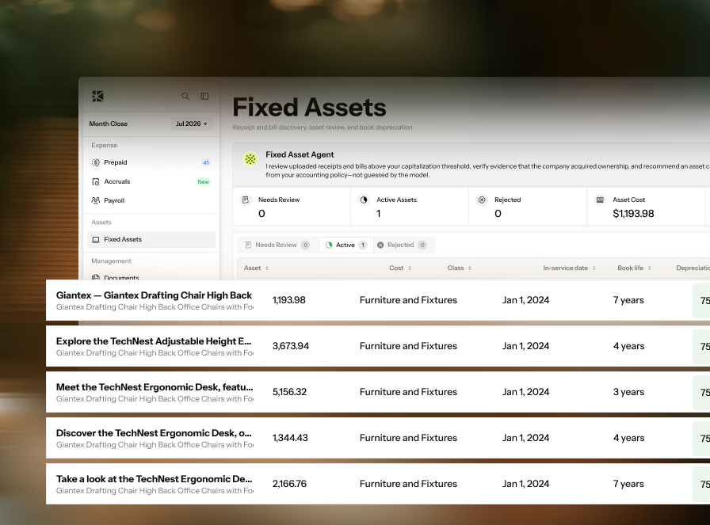Switch to the Rejected tab
The height and width of the screenshot is (525, 710).
tap(402, 245)
